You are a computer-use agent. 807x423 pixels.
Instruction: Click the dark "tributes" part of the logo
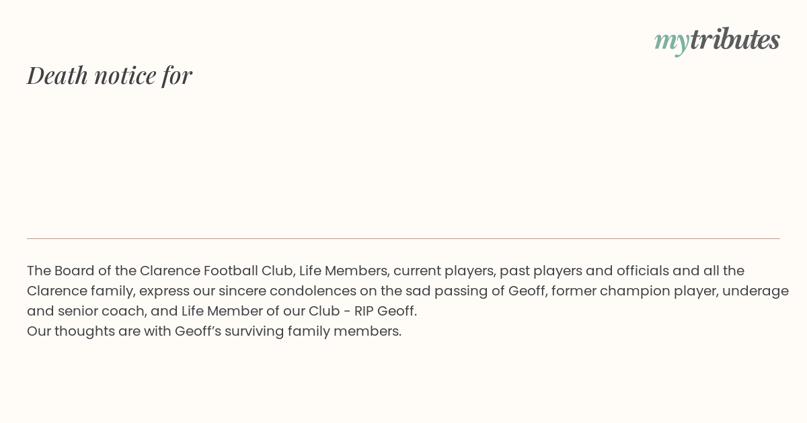[x=734, y=39]
